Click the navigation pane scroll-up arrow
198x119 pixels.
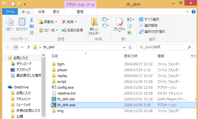43,55
